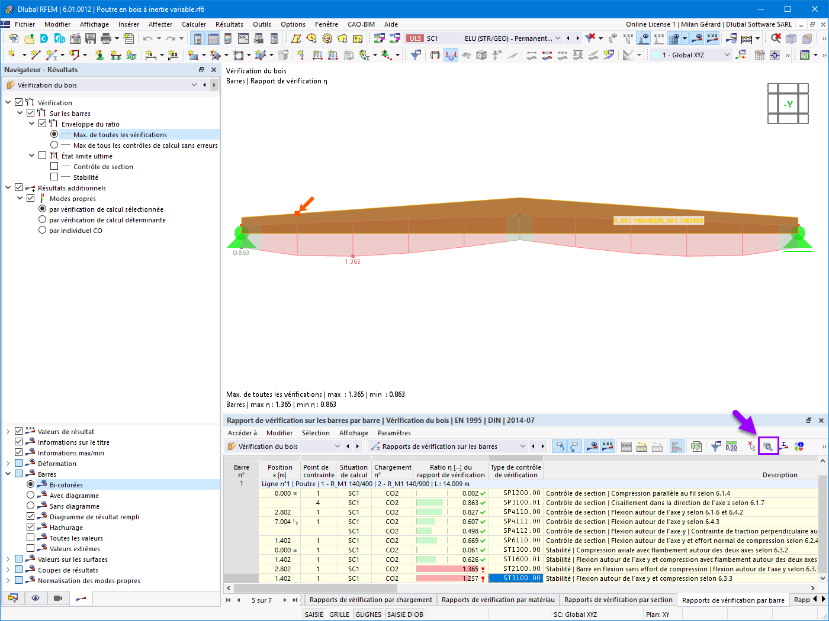The width and height of the screenshot is (829, 621).
Task: Click the select-in-graphic cursor icon
Action: 751,447
